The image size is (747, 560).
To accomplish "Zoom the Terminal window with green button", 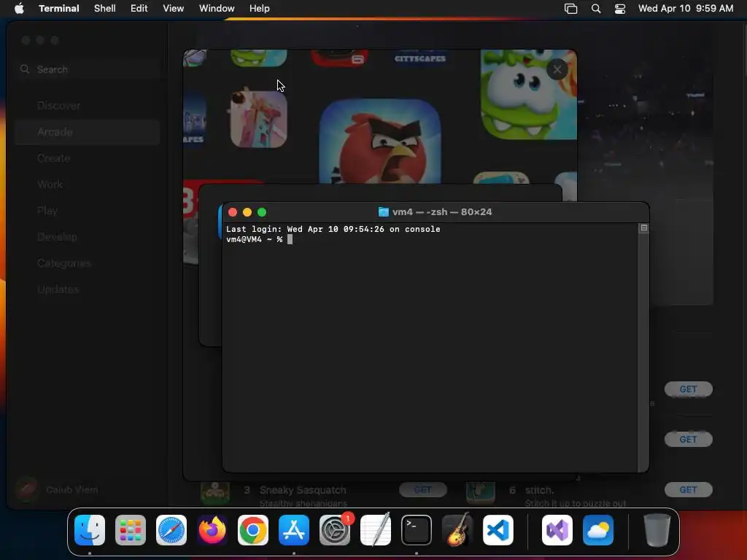I will [x=262, y=212].
